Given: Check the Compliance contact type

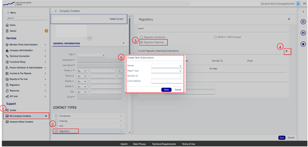Looking at the screenshot, I should (56, 116).
